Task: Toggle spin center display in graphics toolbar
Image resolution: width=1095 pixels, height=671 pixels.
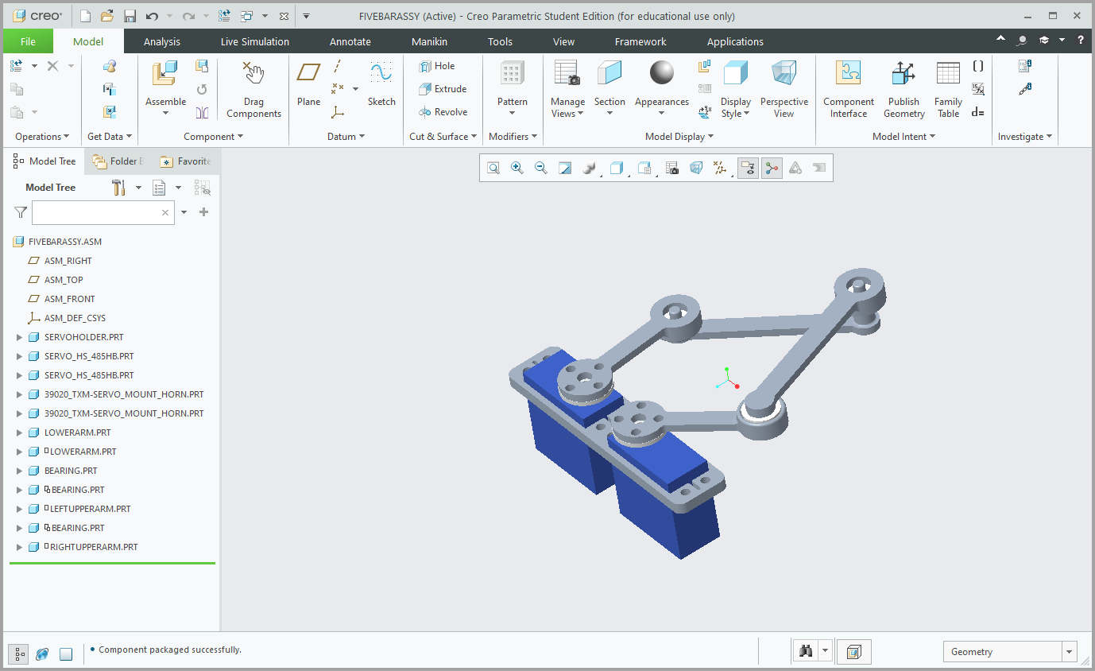Action: point(772,168)
